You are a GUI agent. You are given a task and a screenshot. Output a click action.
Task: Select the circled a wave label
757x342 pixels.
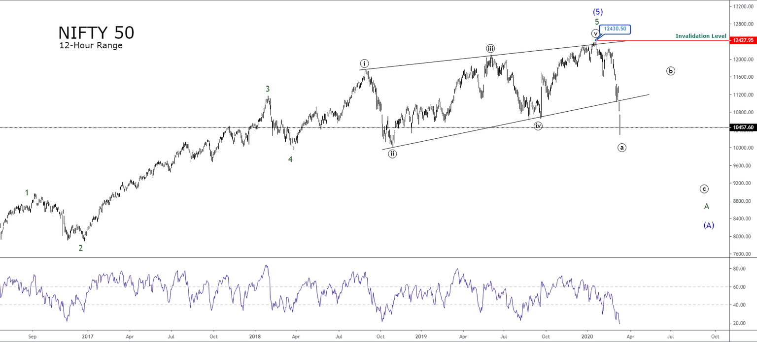622,147
